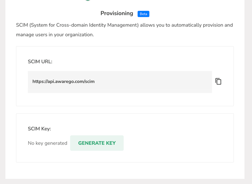Viewport: 252px width, 184px height.
Task: Click the blue Beta badge
Action: click(x=143, y=14)
